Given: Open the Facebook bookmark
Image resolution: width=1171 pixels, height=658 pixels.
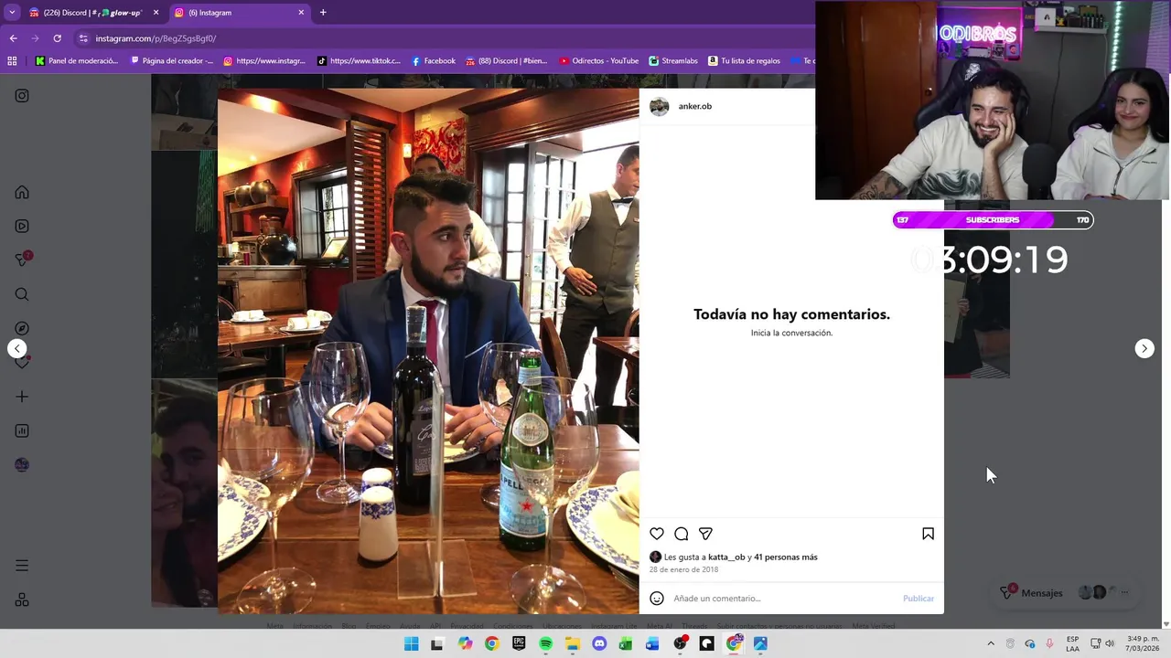Looking at the screenshot, I should 434,61.
